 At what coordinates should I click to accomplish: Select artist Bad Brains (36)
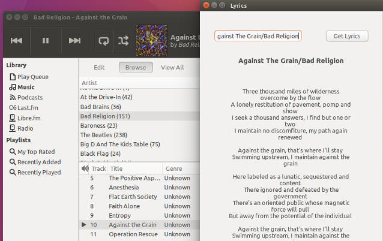(x=139, y=107)
